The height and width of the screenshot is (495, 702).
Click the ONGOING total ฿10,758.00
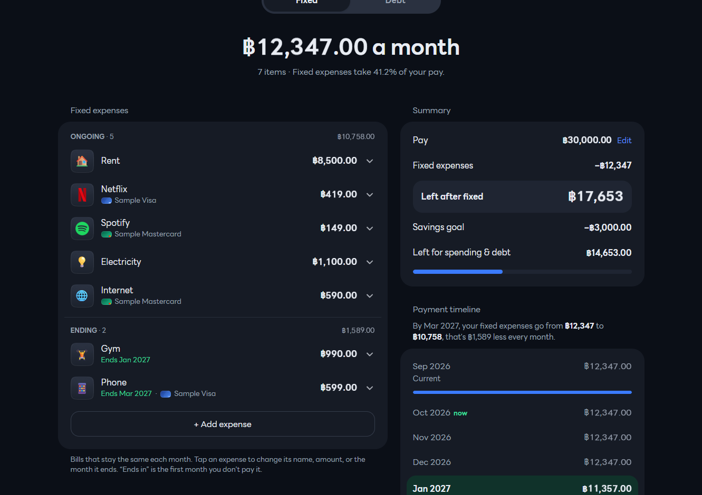356,137
